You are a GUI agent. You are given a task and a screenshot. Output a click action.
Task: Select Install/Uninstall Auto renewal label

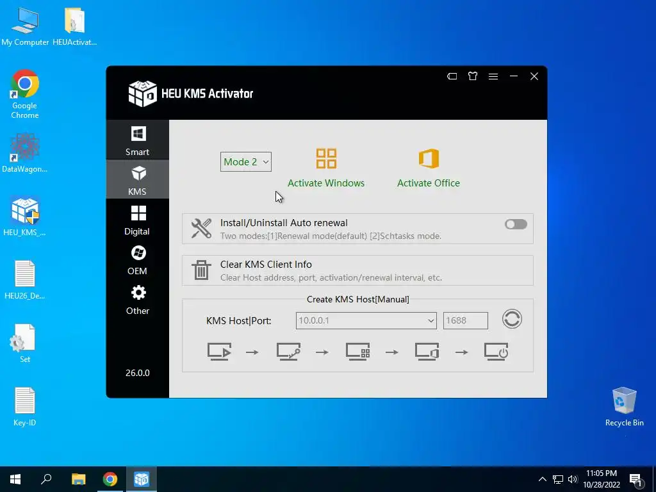[284, 223]
